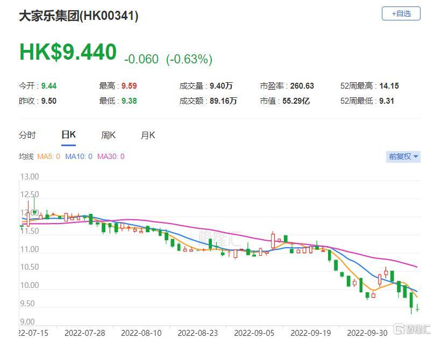Click the last candlestick on the chart
The width and height of the screenshot is (434, 338).
pos(417,308)
